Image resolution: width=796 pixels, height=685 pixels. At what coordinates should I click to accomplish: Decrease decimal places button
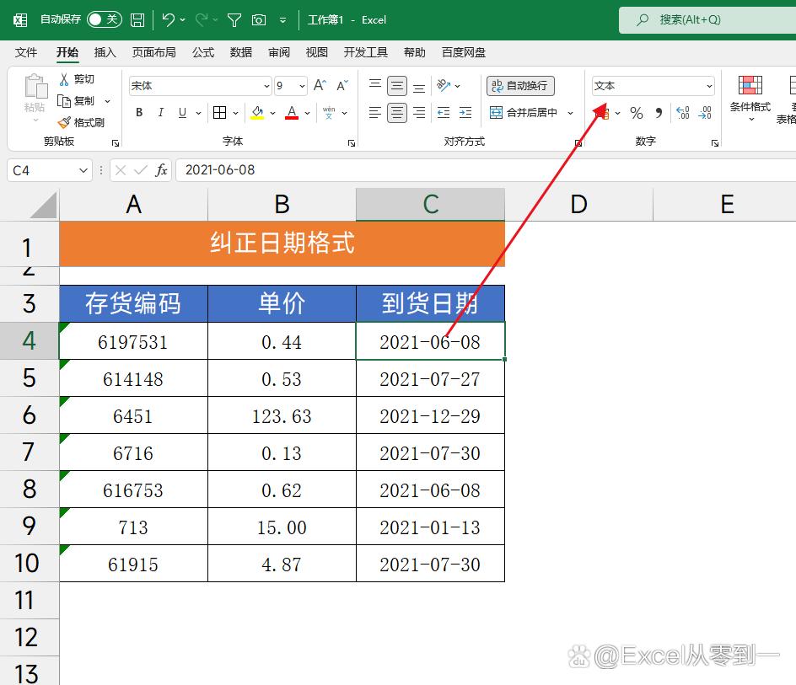tap(705, 113)
